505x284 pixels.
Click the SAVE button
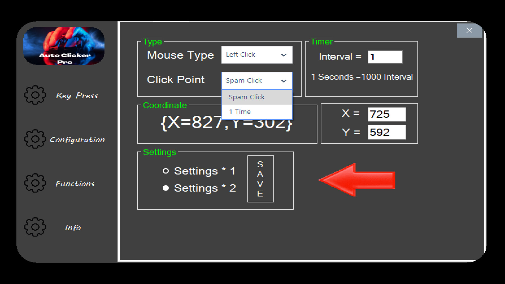[x=260, y=179]
